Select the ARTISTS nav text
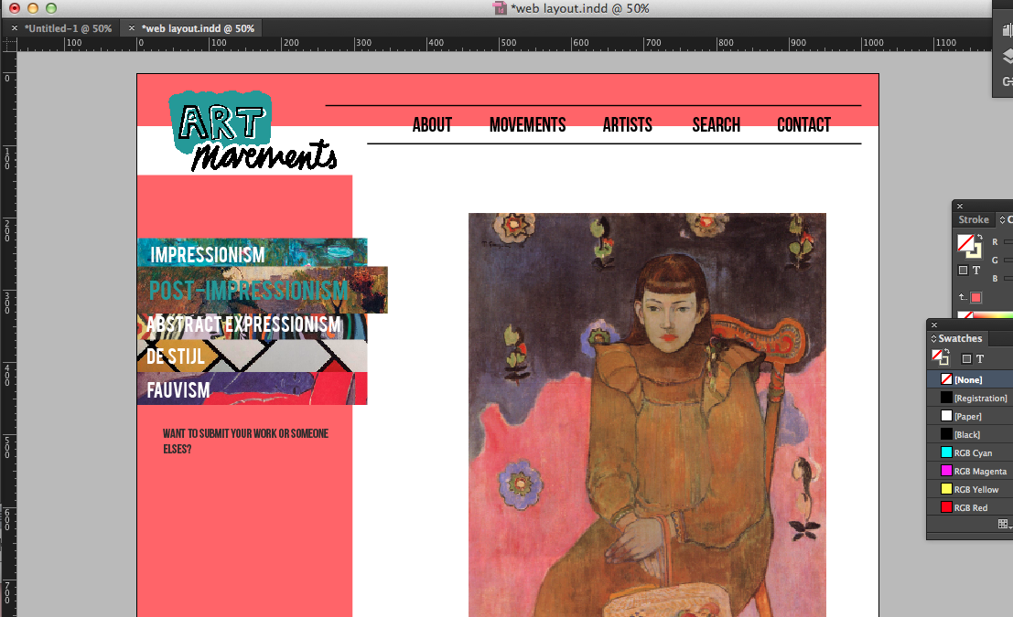 click(628, 124)
